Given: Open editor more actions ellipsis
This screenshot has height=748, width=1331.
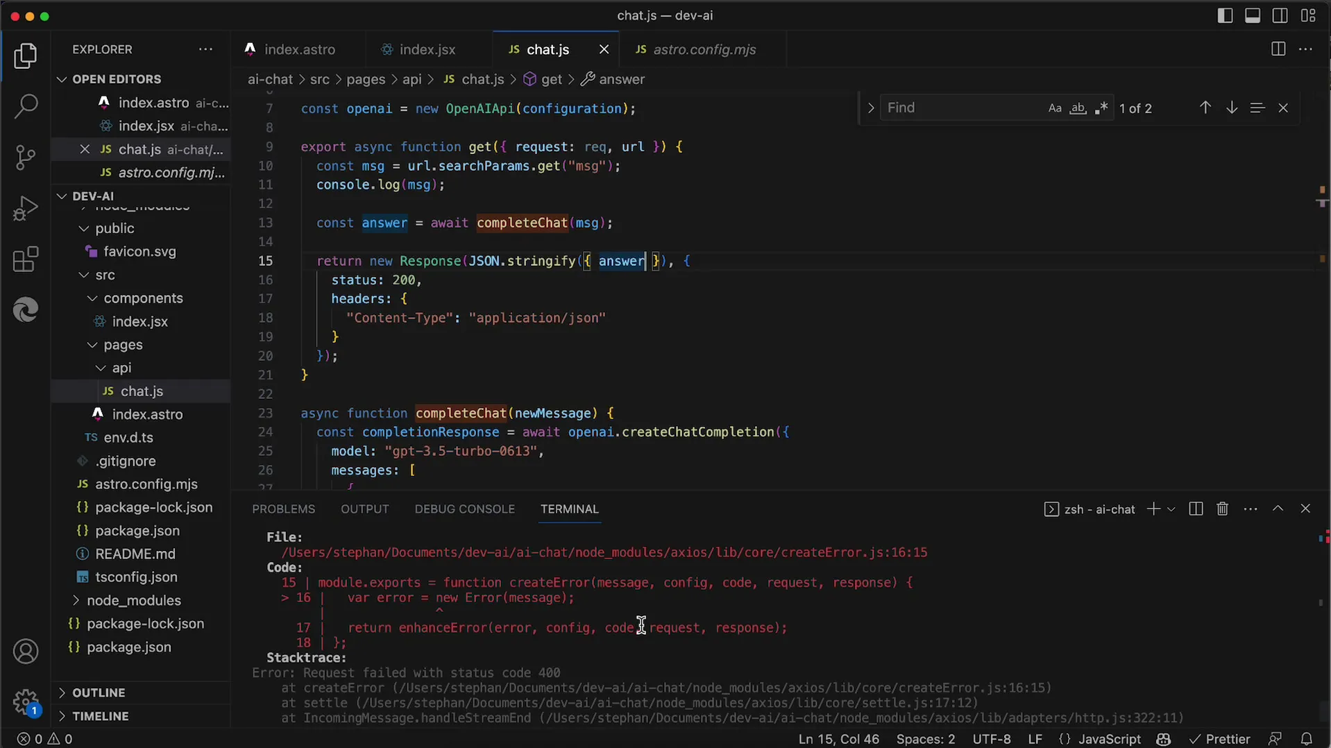Looking at the screenshot, I should point(1305,49).
